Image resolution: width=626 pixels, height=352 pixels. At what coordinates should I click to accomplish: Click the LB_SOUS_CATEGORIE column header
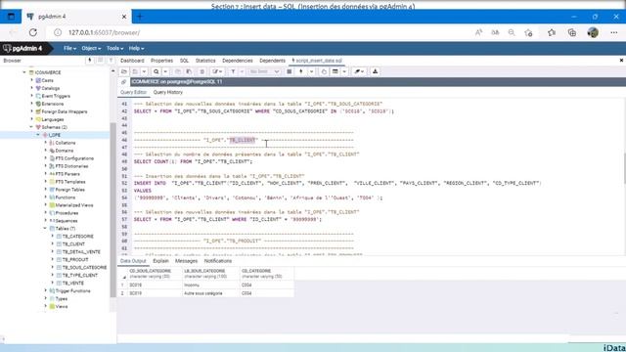(210, 274)
